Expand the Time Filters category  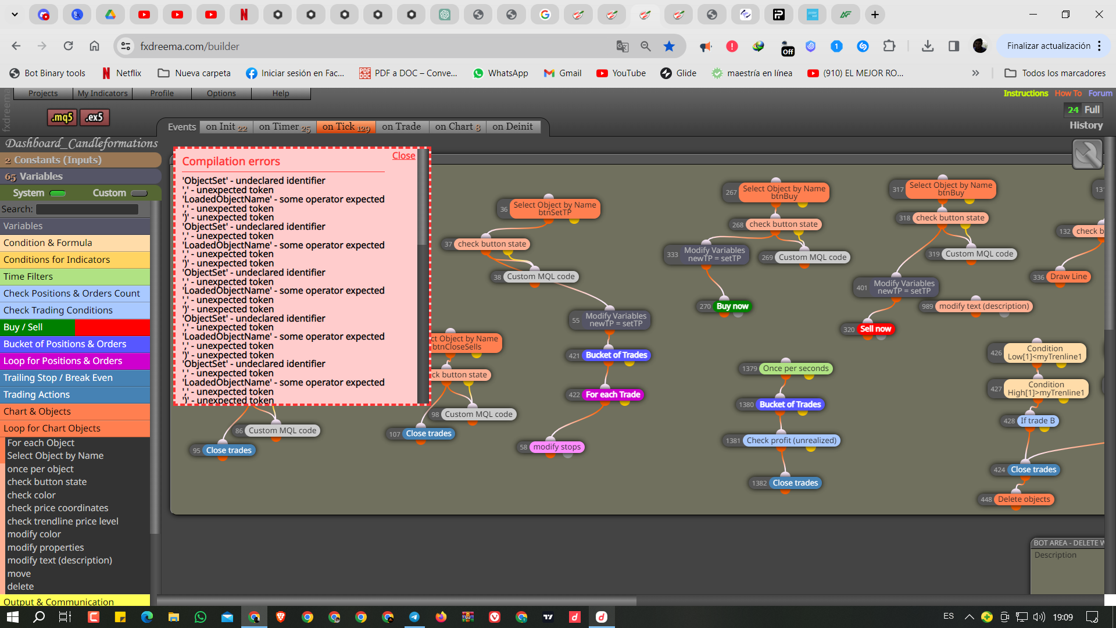pos(75,277)
